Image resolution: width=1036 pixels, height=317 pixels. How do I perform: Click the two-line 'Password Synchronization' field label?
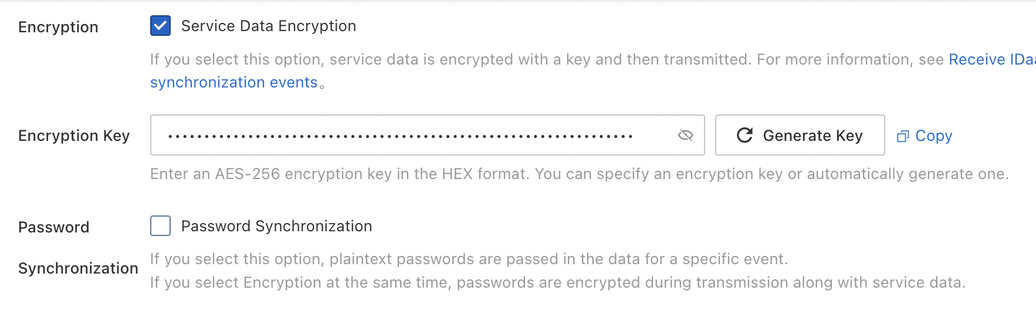tap(78, 248)
